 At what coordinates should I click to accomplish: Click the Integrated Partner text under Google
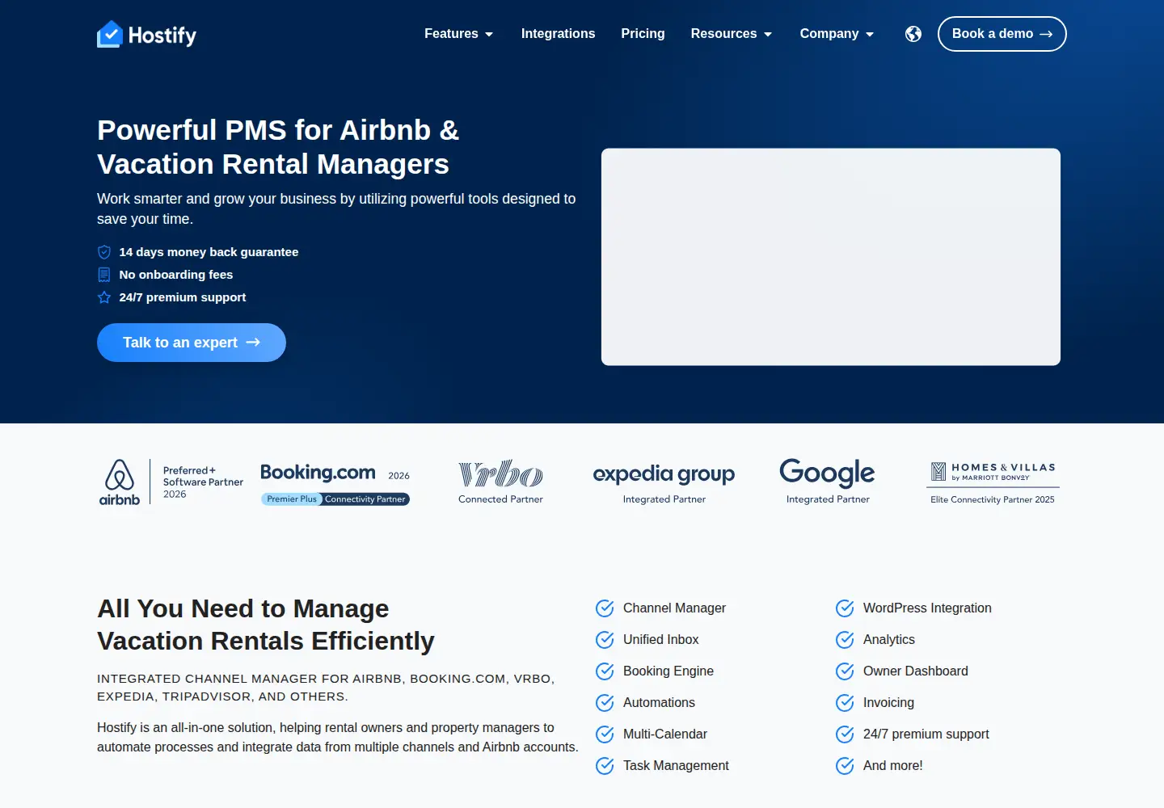(x=828, y=499)
